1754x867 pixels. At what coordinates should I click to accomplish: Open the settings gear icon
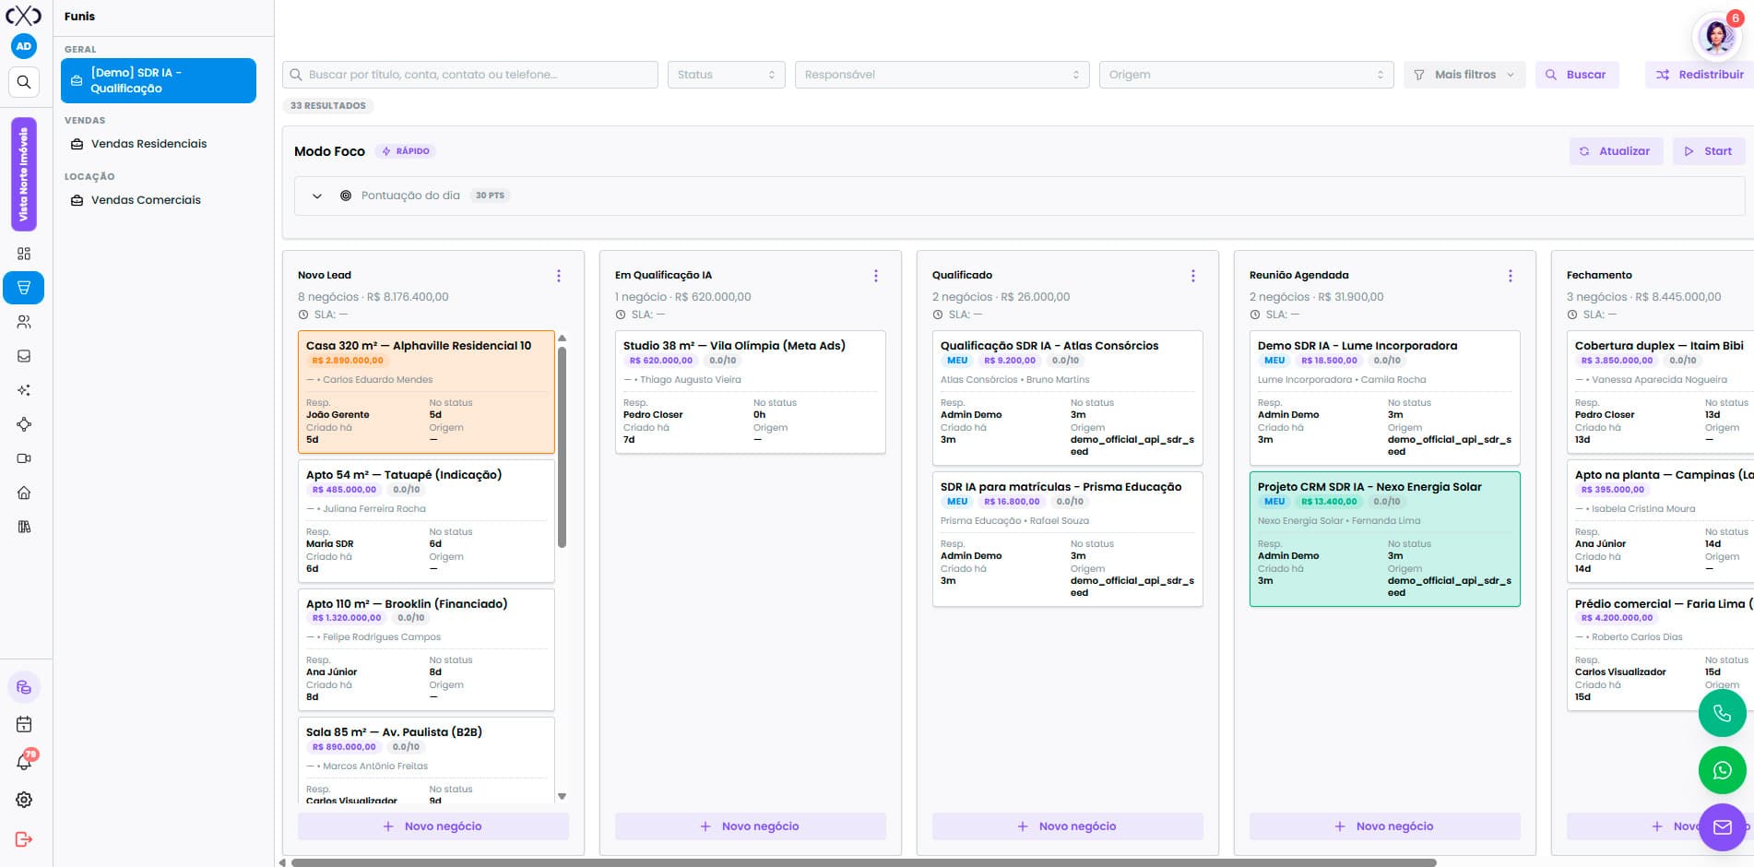24,800
